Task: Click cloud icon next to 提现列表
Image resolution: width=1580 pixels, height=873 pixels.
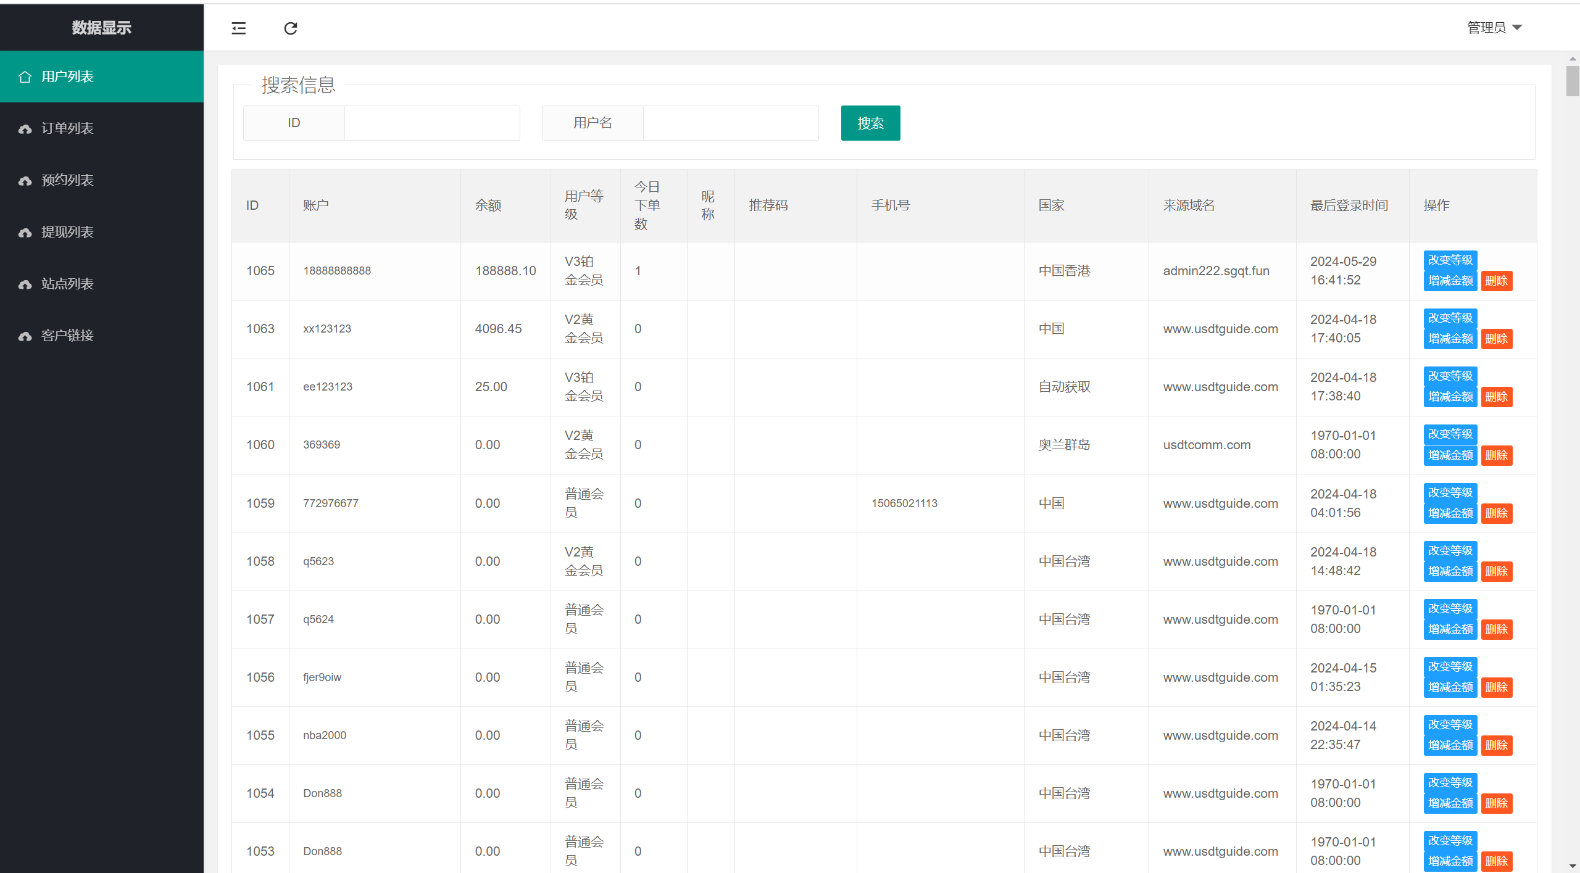Action: click(x=25, y=233)
